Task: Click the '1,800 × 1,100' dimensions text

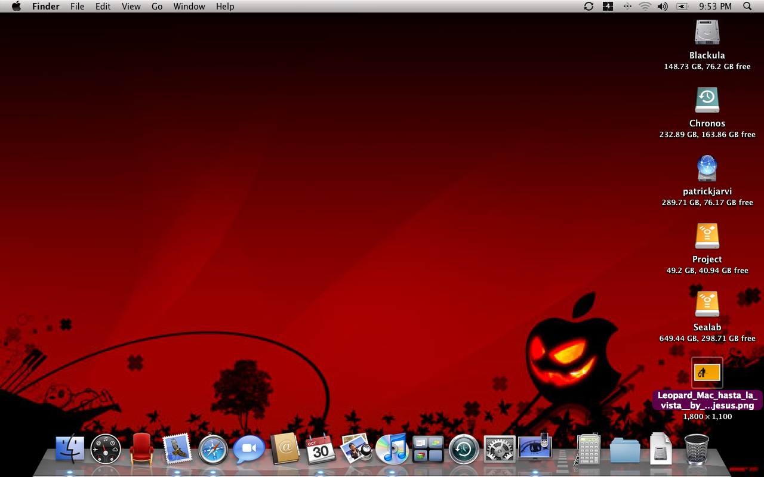Action: coord(707,417)
